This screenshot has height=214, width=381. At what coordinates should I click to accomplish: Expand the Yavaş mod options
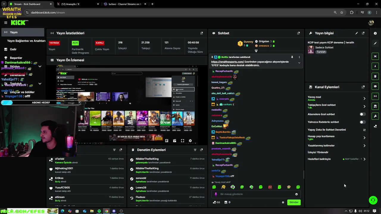(364, 98)
